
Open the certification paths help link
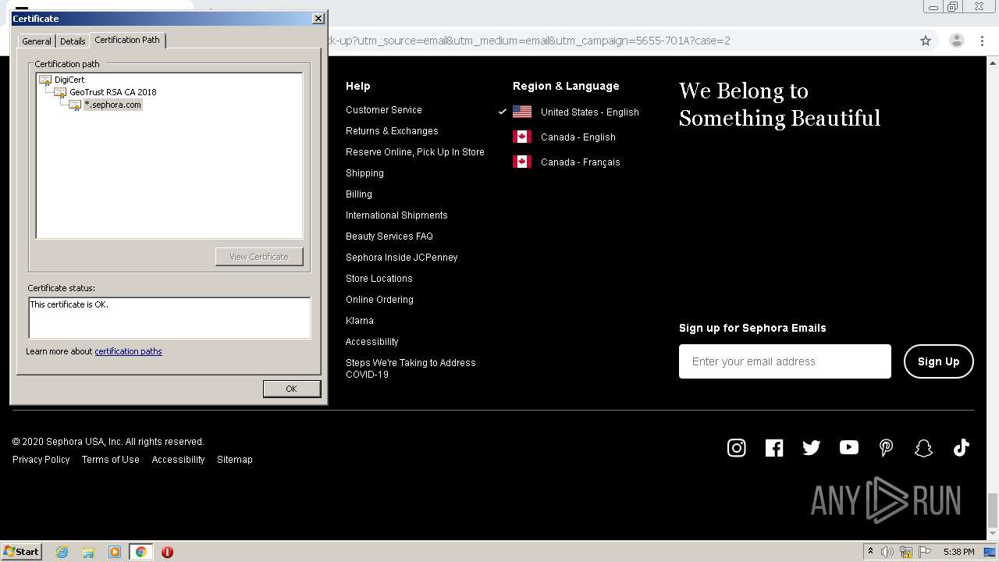click(128, 351)
